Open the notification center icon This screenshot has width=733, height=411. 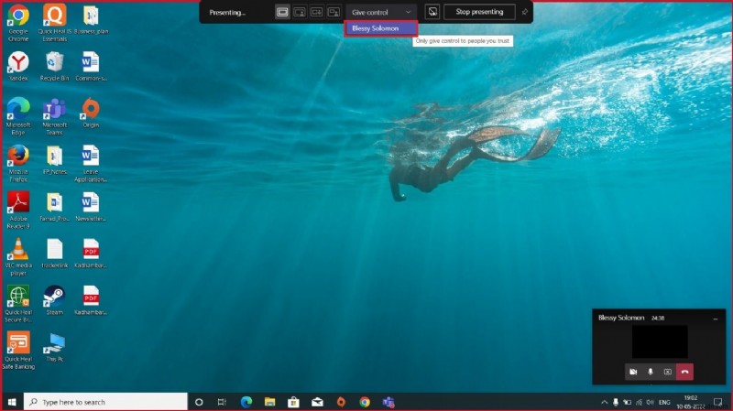717,402
